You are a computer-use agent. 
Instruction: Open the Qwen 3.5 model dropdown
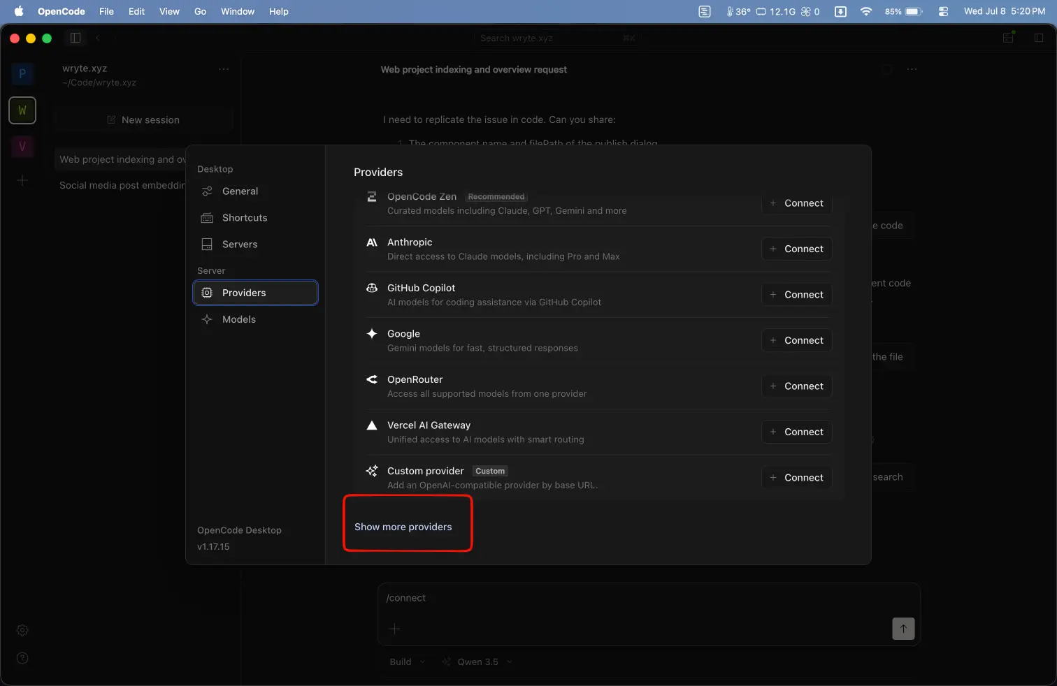tap(477, 662)
